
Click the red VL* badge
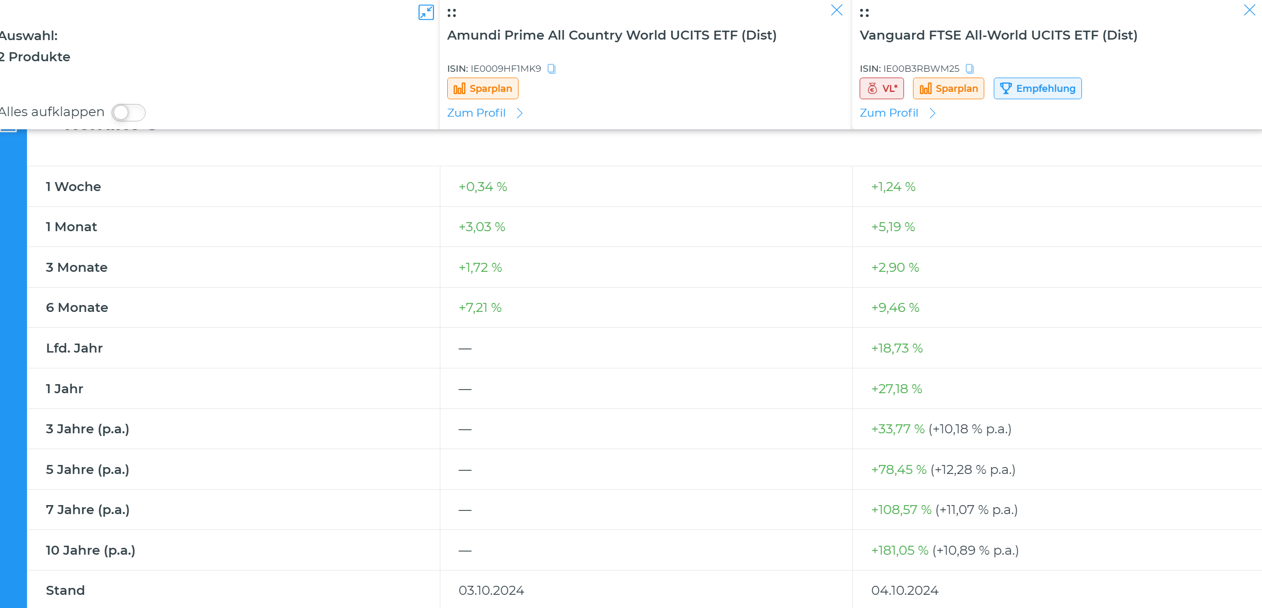click(x=881, y=89)
